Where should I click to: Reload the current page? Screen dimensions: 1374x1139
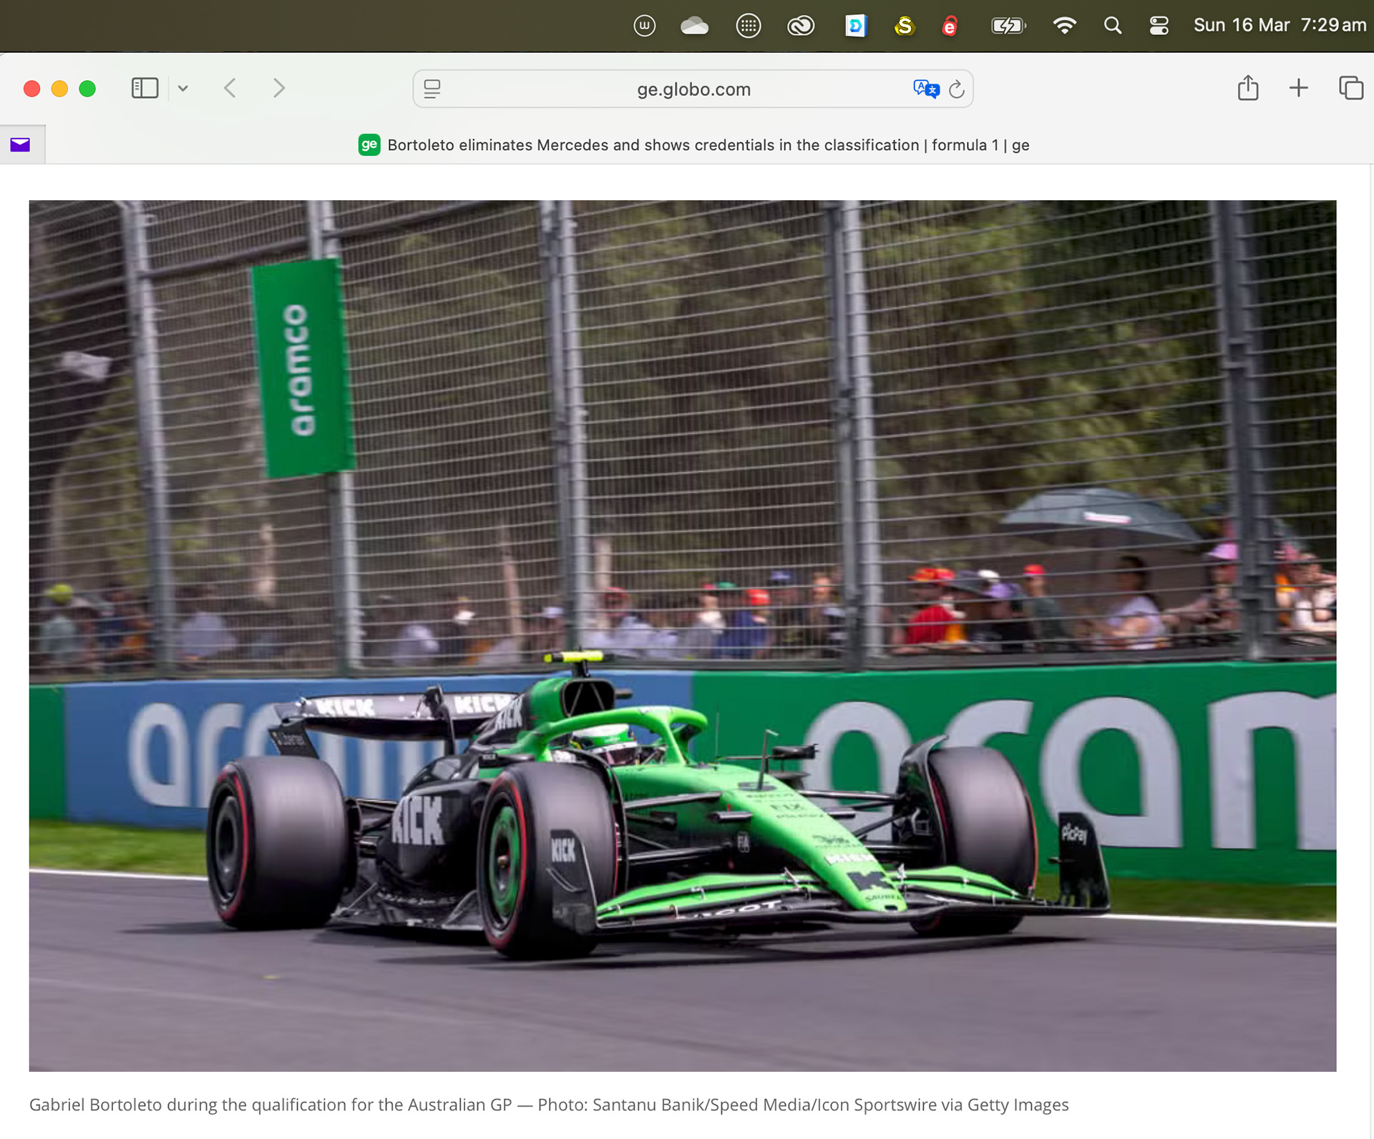pyautogui.click(x=957, y=89)
